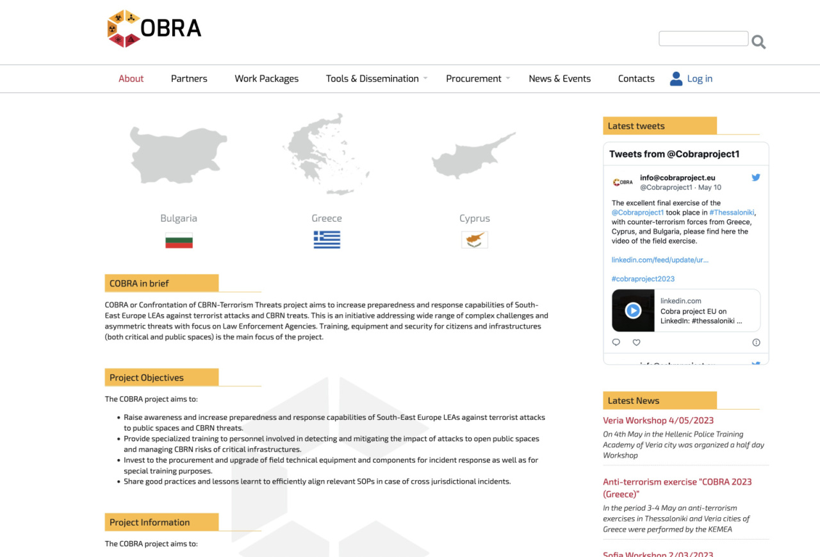Image resolution: width=820 pixels, height=557 pixels.
Task: Click the Log in link
Action: coord(700,79)
